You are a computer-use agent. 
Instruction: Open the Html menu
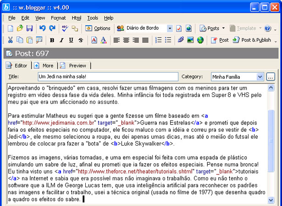[x=77, y=18]
